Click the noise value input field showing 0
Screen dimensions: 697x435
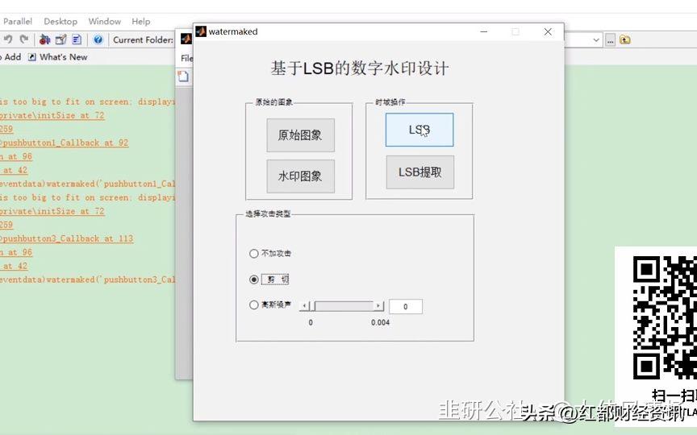pos(406,307)
